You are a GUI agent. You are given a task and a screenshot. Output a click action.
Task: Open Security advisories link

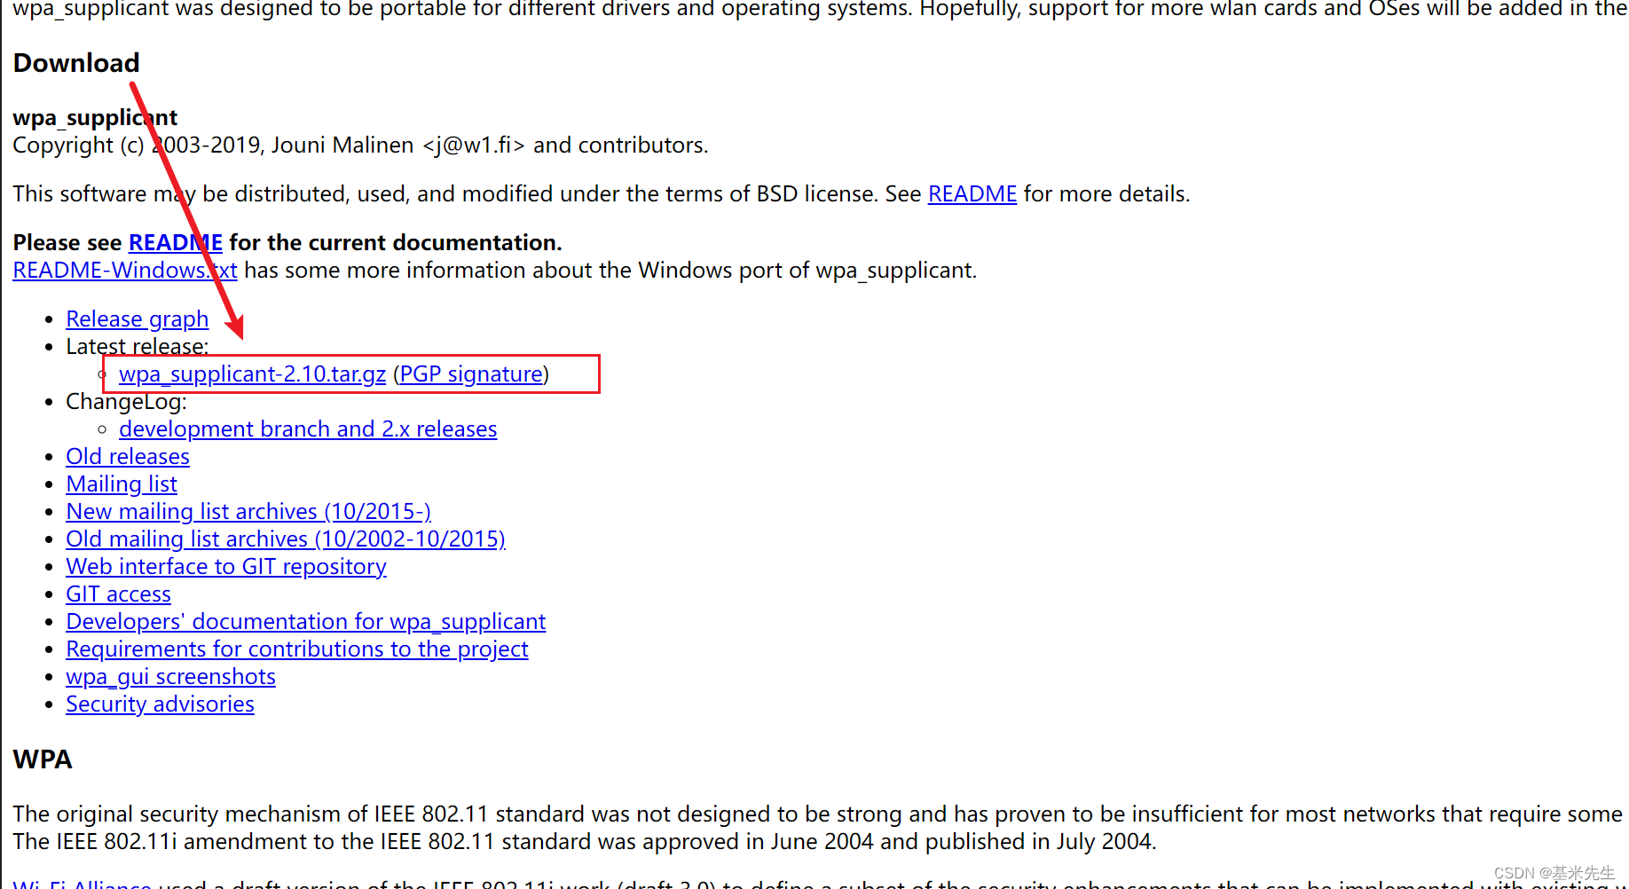pyautogui.click(x=160, y=704)
